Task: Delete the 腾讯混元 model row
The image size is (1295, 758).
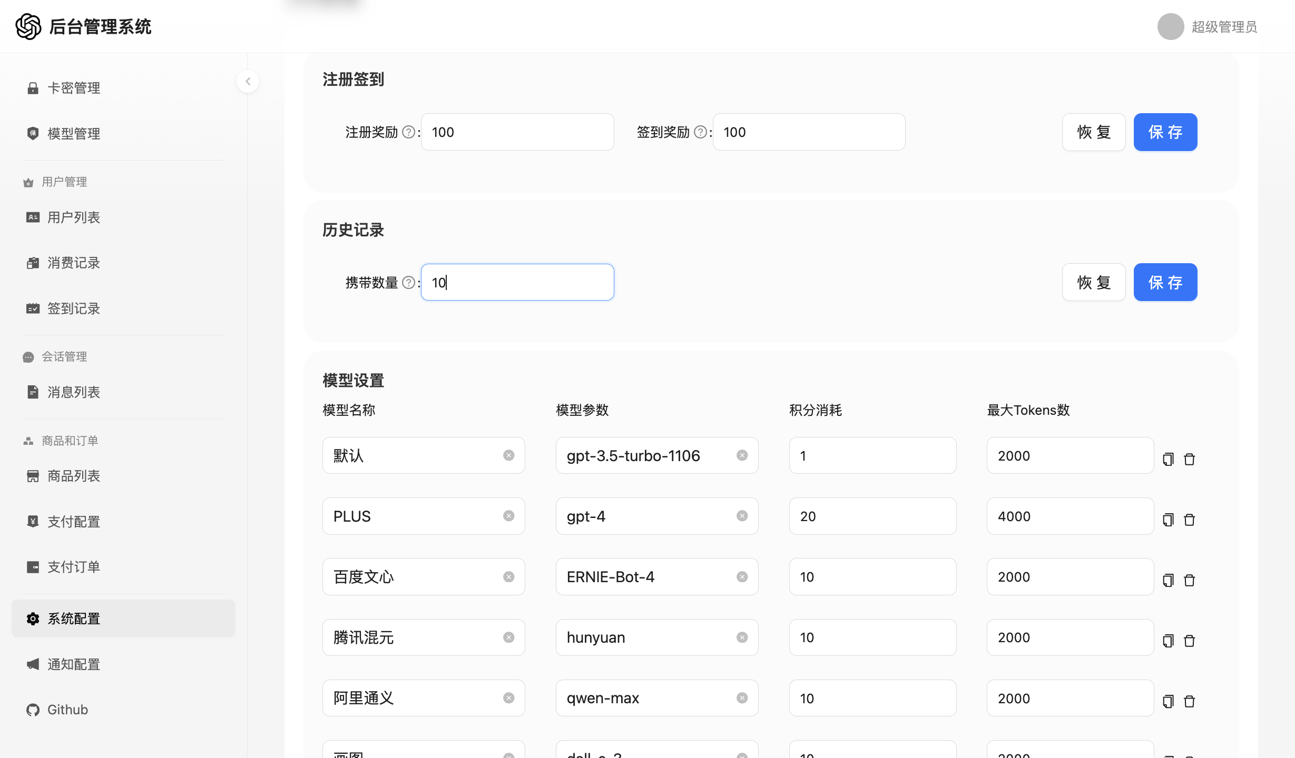Action: 1189,641
